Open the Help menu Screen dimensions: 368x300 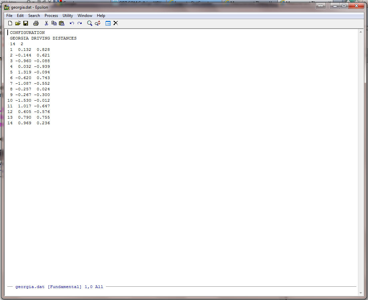point(101,16)
